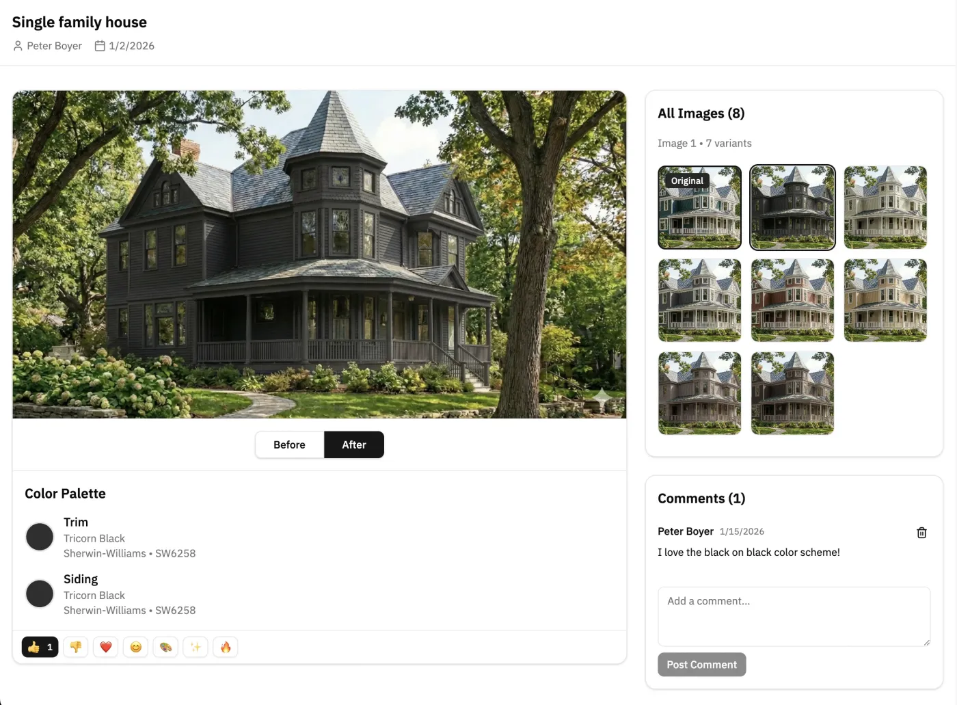Click the Trim Tricorn Black color swatch
Viewport: 957px width, 705px height.
[x=40, y=537]
